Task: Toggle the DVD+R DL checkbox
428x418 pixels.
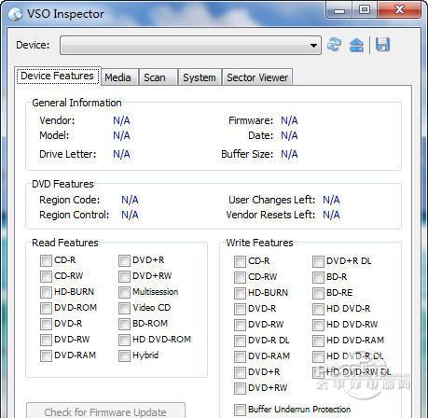Action: pyautogui.click(x=318, y=261)
